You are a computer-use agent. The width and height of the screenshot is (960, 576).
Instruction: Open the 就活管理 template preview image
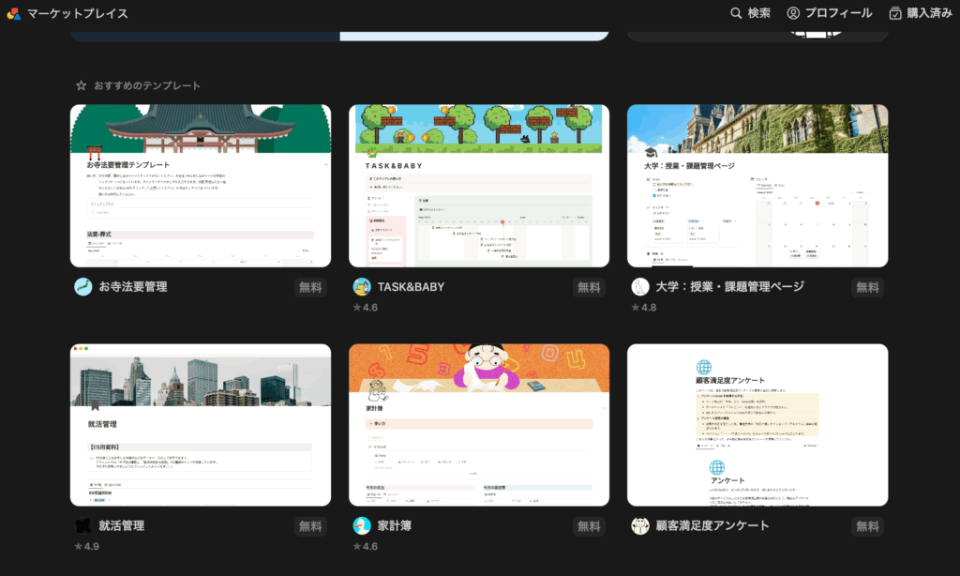[x=201, y=425]
